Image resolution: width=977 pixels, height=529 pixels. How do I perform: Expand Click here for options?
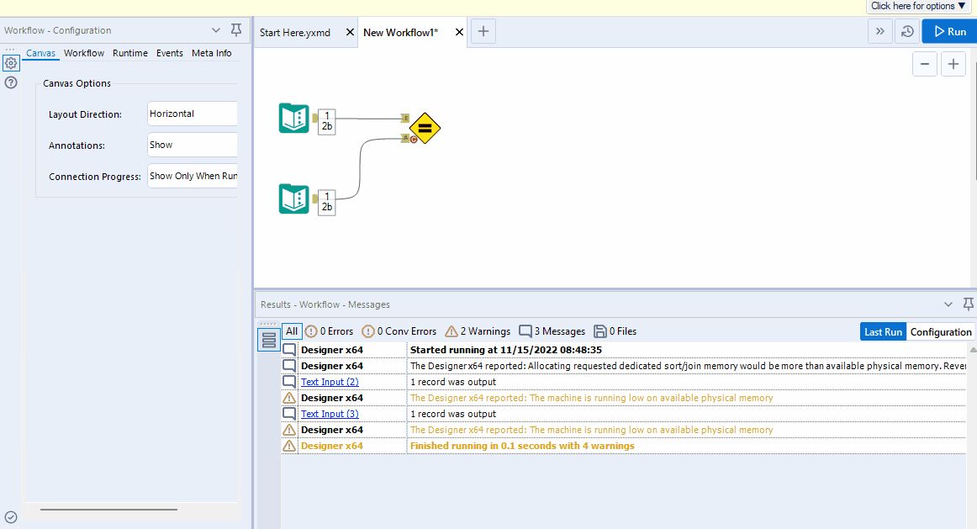(918, 6)
